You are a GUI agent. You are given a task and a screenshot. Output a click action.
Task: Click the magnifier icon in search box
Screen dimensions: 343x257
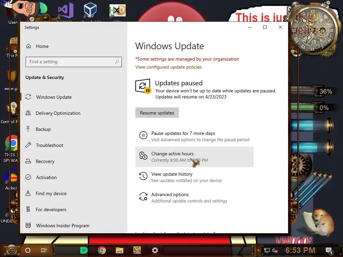[117, 62]
